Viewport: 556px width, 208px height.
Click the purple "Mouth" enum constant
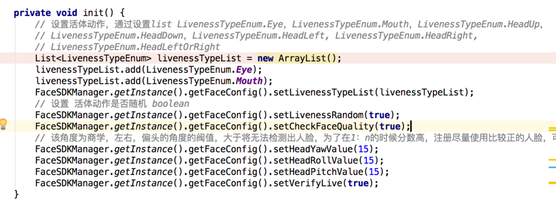point(249,81)
